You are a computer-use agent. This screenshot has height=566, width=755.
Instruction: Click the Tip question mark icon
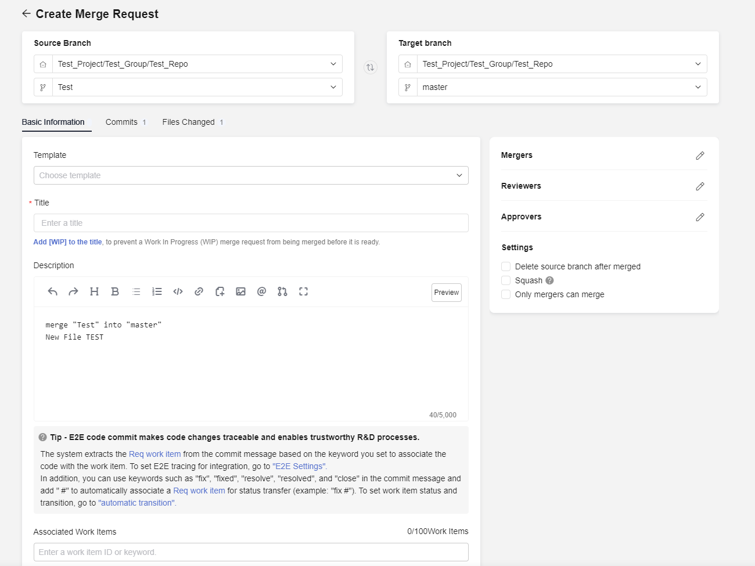[42, 437]
